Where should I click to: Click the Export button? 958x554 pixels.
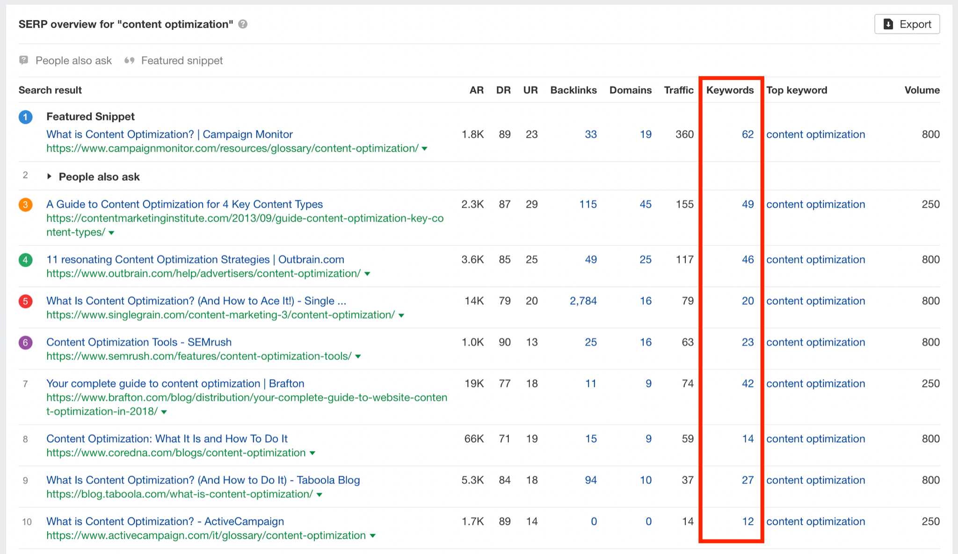click(x=907, y=24)
